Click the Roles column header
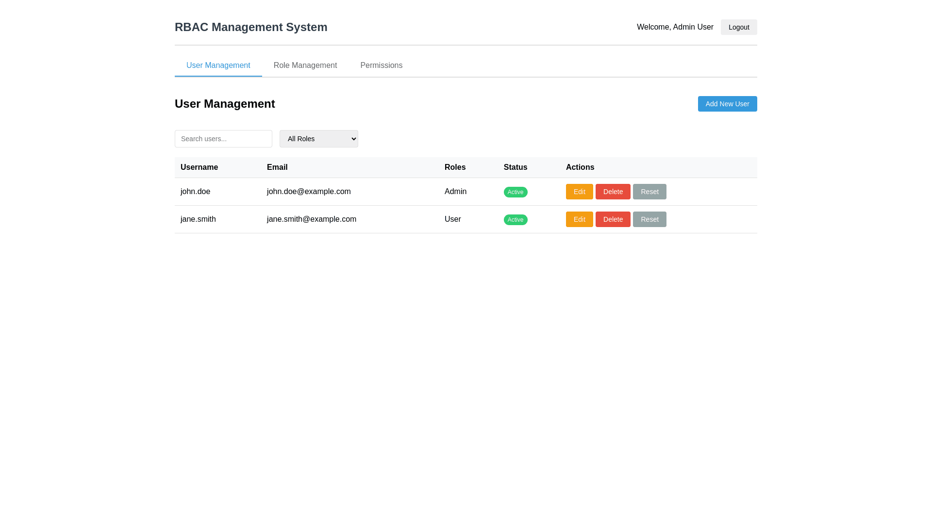The height and width of the screenshot is (524, 932). coord(455,167)
